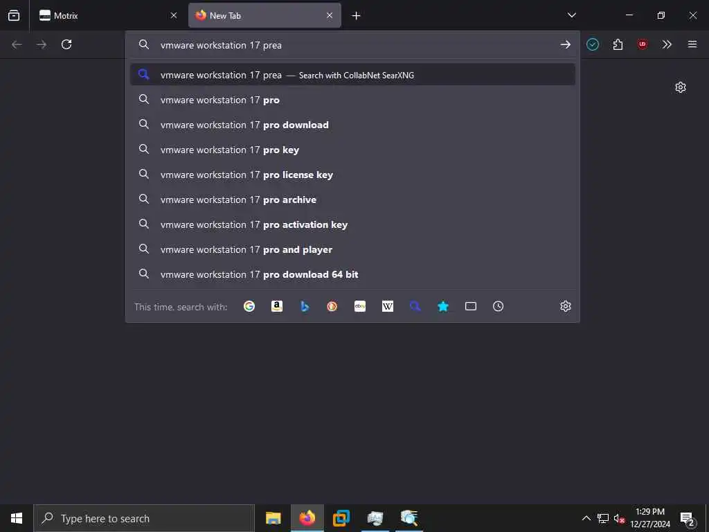
Task: Choose suggestion 'vmware workstation 17 pro key'
Action: tap(352, 150)
